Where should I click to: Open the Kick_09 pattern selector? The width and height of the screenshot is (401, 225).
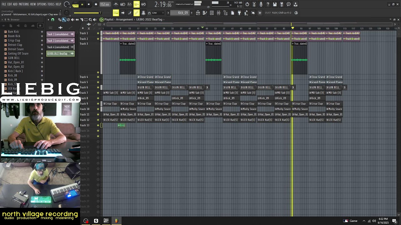point(180,13)
